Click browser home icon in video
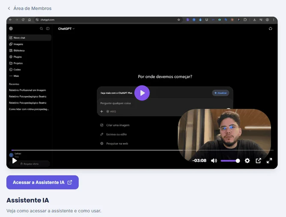The width and height of the screenshot is (286, 217). 30,20
